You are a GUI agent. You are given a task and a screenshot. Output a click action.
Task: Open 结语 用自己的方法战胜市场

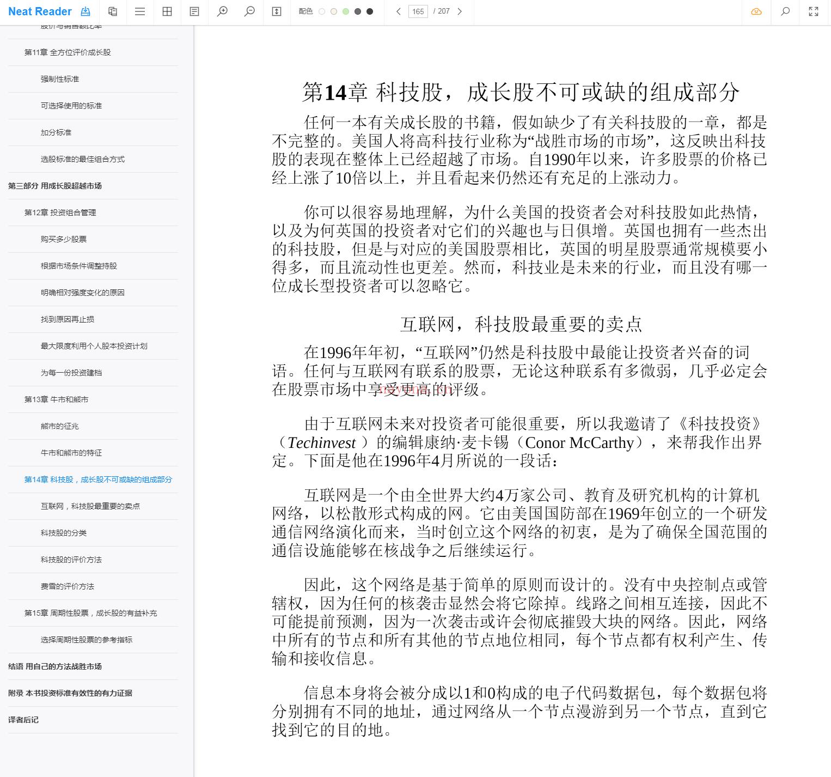coord(55,666)
